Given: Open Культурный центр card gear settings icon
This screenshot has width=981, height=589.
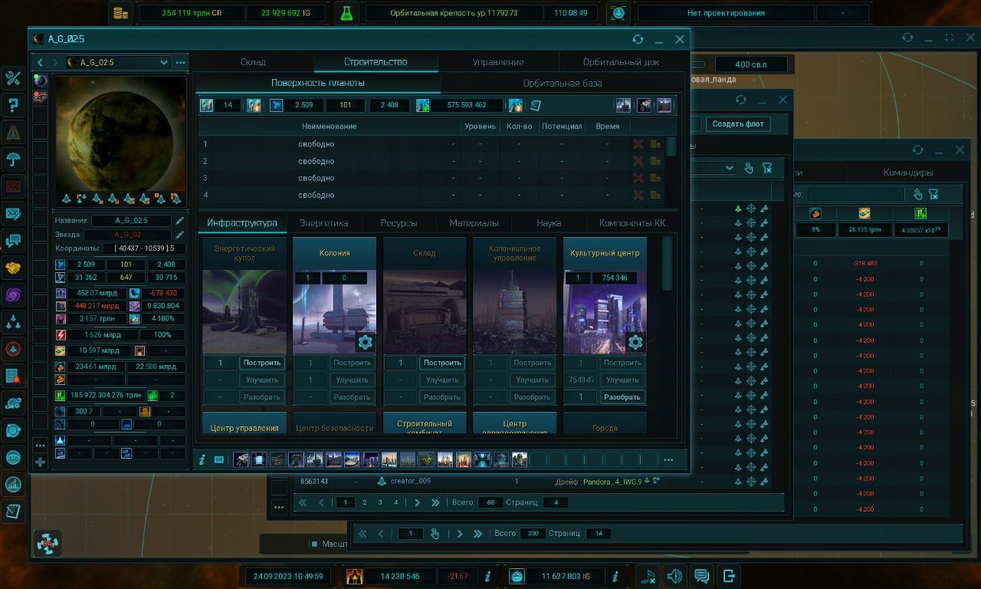Looking at the screenshot, I should pyautogui.click(x=635, y=342).
